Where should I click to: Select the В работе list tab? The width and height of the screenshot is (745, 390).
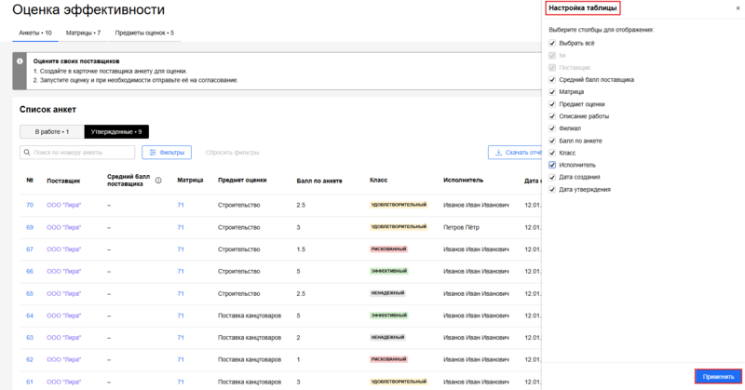(x=51, y=132)
